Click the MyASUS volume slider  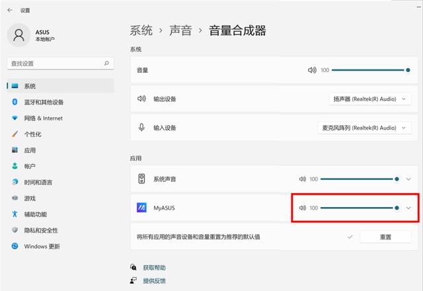point(360,208)
